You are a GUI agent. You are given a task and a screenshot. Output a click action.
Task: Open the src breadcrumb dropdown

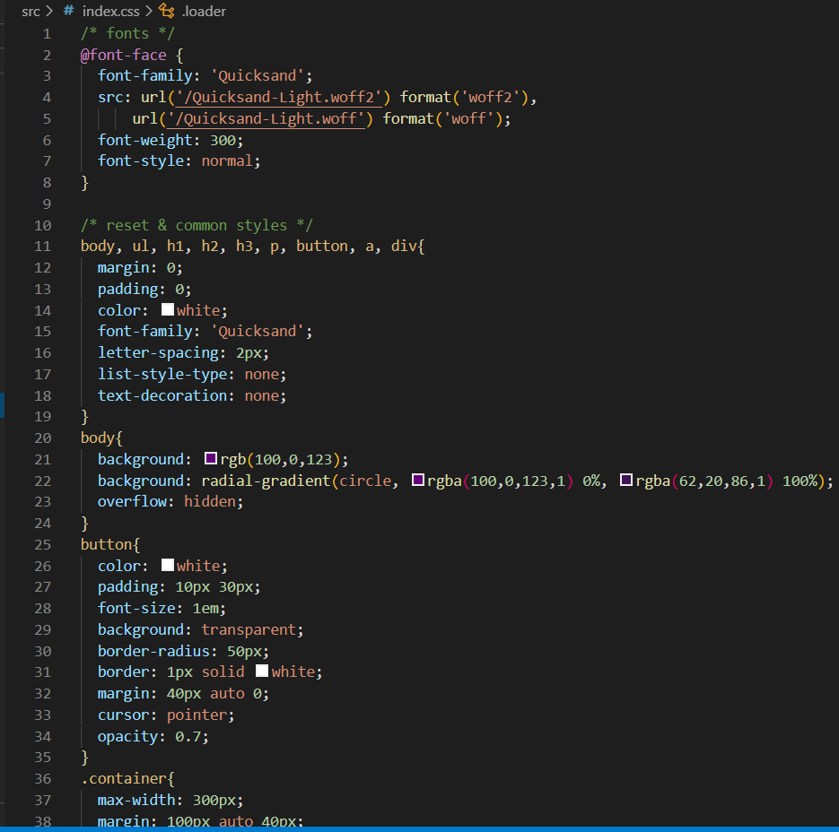(31, 12)
